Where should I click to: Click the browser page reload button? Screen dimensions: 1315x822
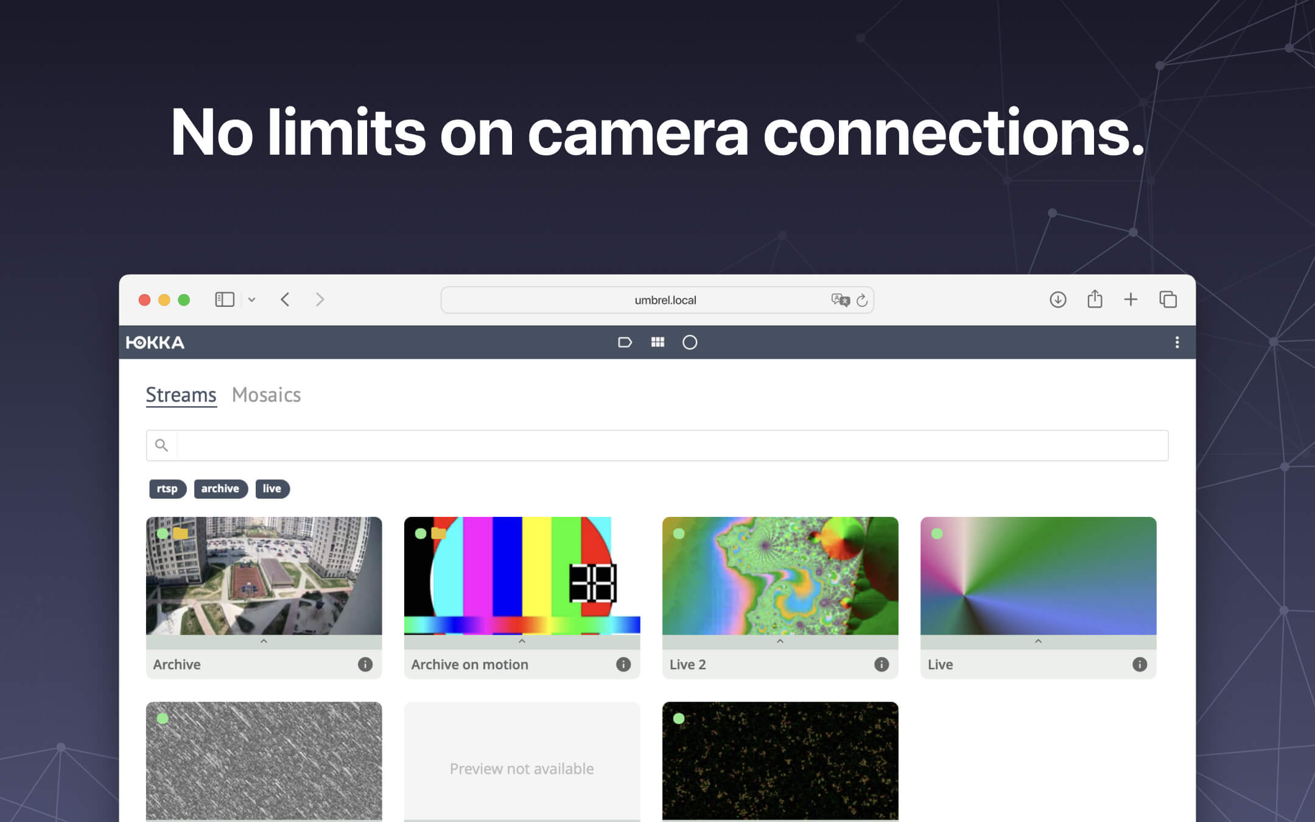861,299
